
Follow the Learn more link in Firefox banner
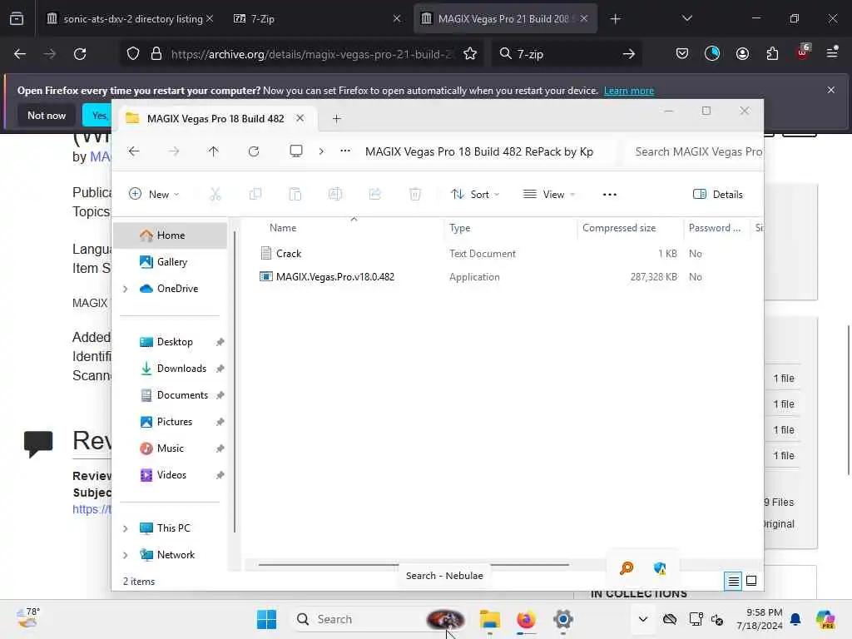[629, 91]
